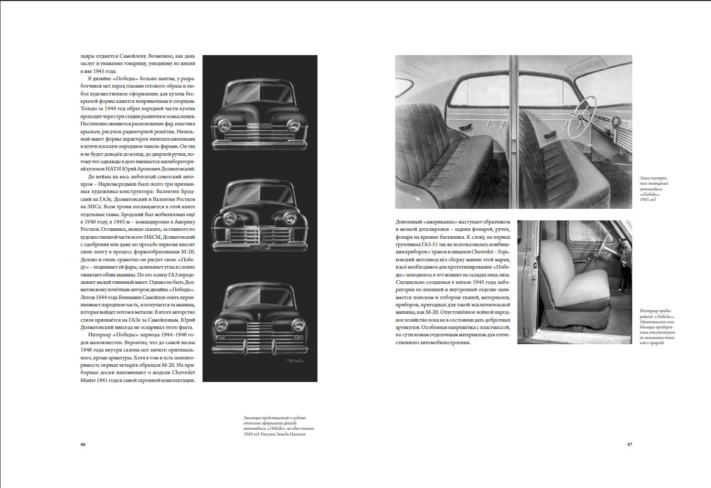Click line starting "машины, как М-20."
Screen dimensions: 711x488
[x=453, y=312]
